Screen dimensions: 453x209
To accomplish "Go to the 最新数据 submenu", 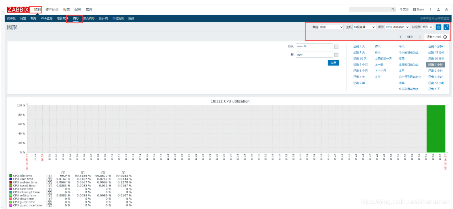I will click(x=62, y=18).
